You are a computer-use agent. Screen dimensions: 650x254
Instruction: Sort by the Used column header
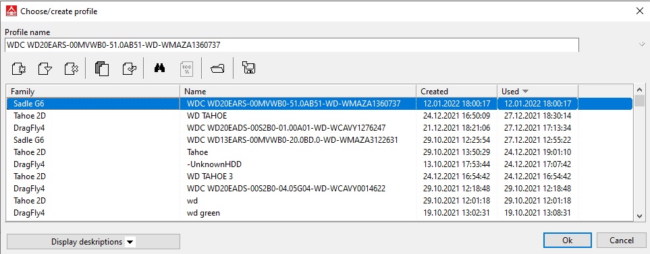[538, 92]
